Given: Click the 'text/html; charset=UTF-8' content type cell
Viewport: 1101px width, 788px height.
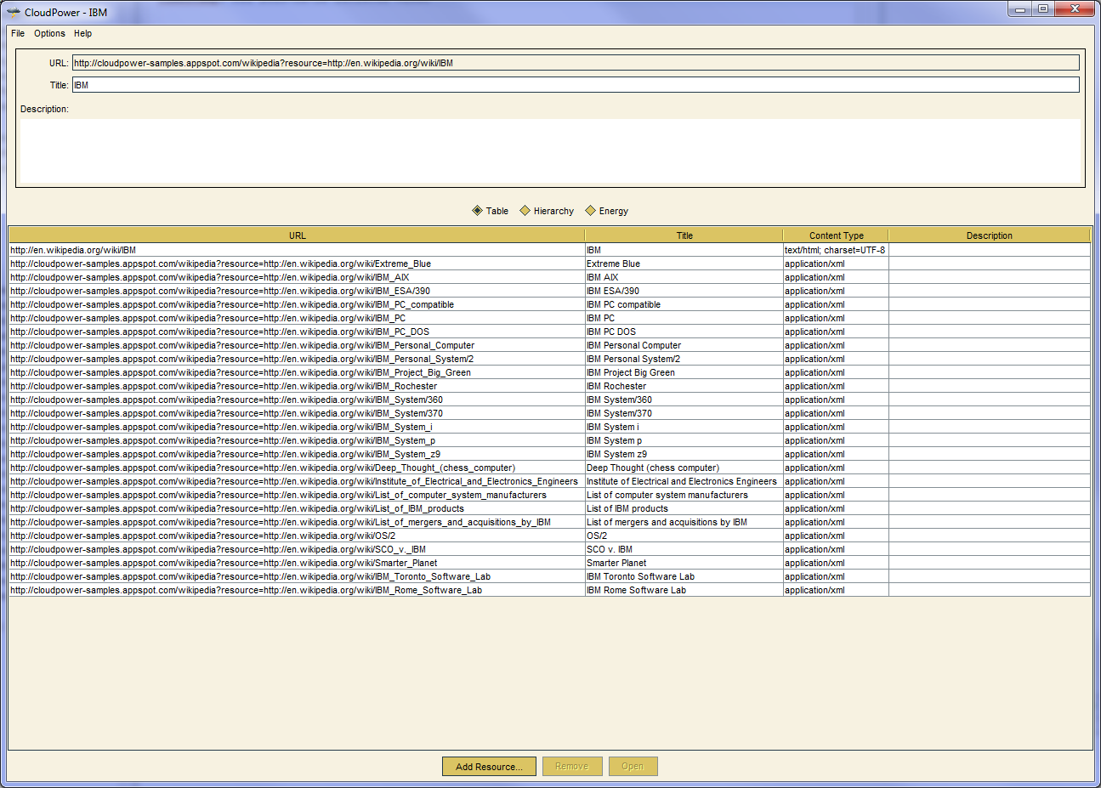Looking at the screenshot, I should pyautogui.click(x=836, y=250).
